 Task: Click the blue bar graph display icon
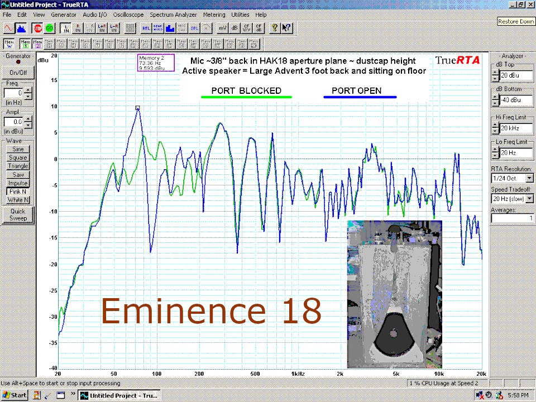[x=170, y=28]
